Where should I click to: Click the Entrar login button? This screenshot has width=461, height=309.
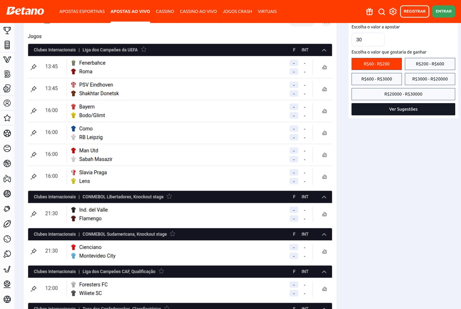[444, 11]
